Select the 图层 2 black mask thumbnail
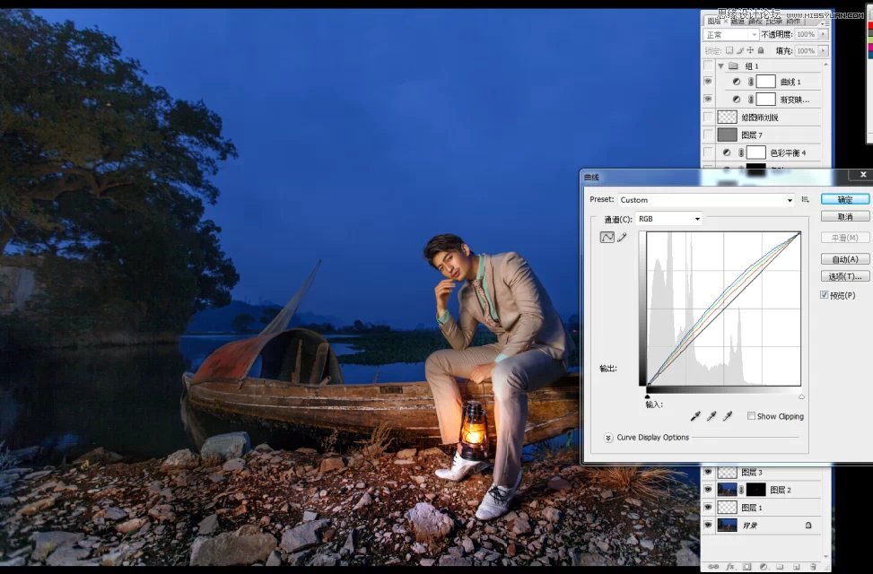 tap(755, 490)
